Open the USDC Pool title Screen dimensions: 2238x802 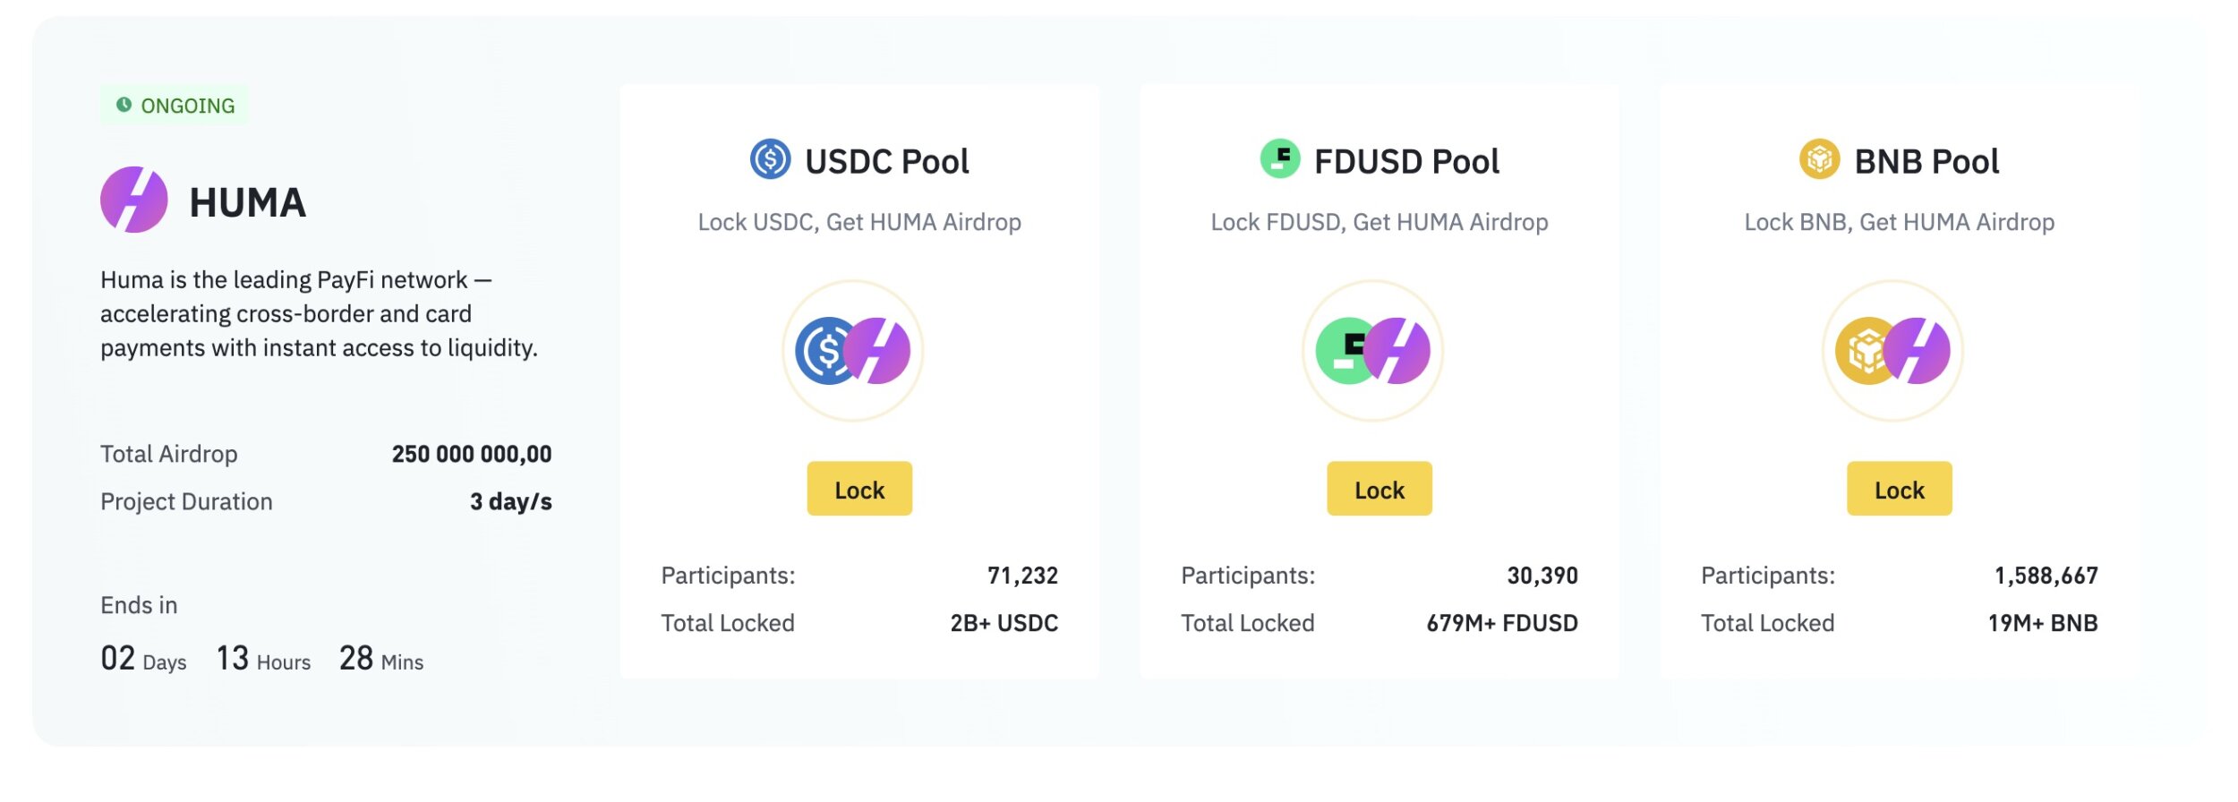point(886,161)
